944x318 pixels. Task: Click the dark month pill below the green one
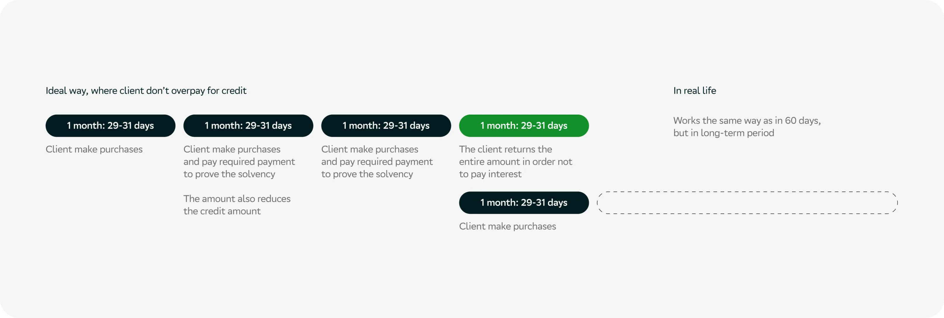(x=524, y=203)
